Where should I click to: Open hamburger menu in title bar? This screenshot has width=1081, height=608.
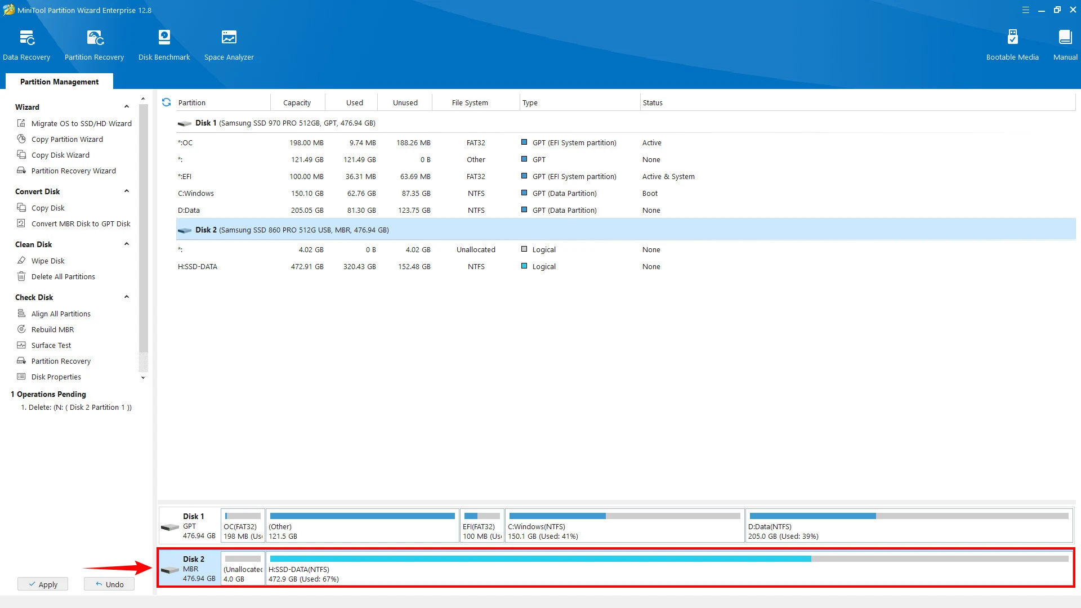pyautogui.click(x=1026, y=10)
